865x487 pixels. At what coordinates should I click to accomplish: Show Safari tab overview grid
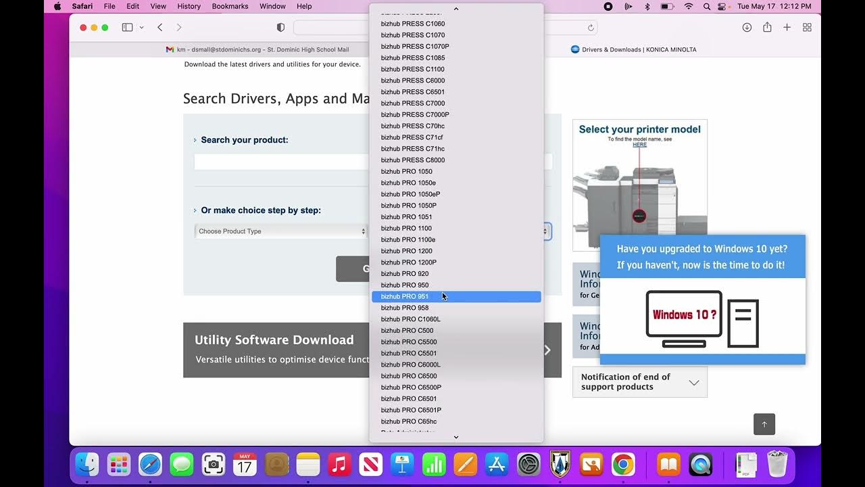(x=807, y=27)
